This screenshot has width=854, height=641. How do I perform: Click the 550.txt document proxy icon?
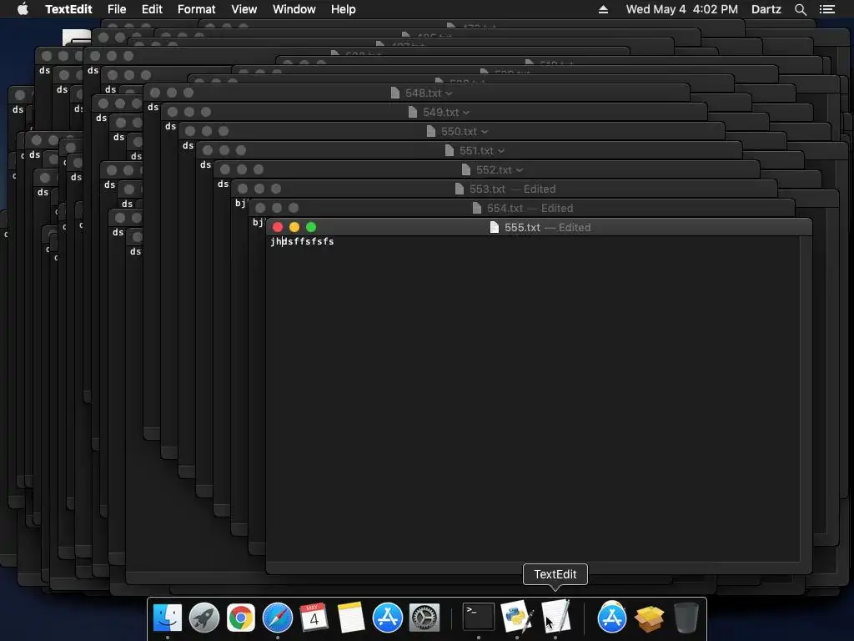click(x=431, y=131)
